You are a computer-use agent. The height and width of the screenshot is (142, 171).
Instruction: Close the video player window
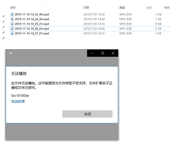tap(113, 53)
